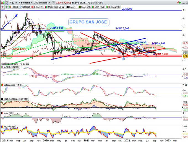Select the red ZONA 4,20€ annotation
188x142 pixels.
(19, 49)
